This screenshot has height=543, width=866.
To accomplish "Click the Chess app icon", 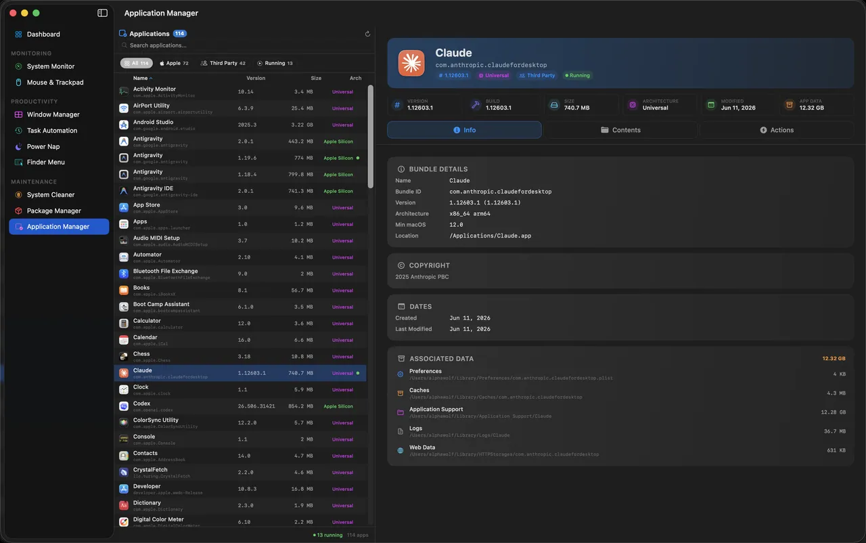I will pos(124,356).
